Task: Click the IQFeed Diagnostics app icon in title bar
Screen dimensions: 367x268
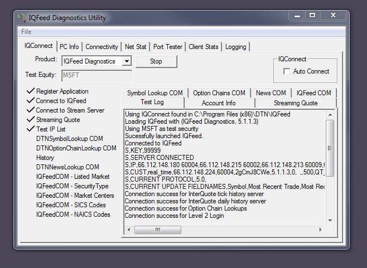Action: tap(22, 17)
